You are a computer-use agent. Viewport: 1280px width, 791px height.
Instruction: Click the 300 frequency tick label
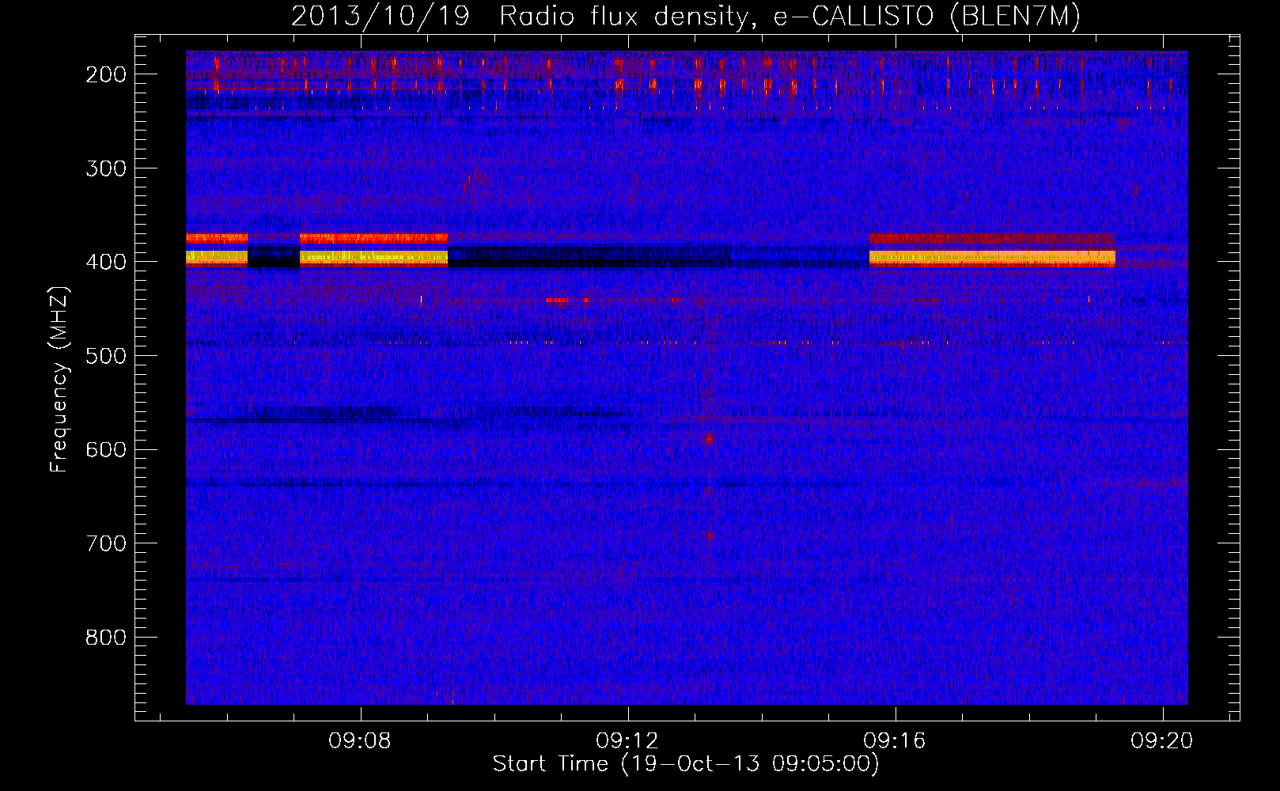[x=105, y=168]
